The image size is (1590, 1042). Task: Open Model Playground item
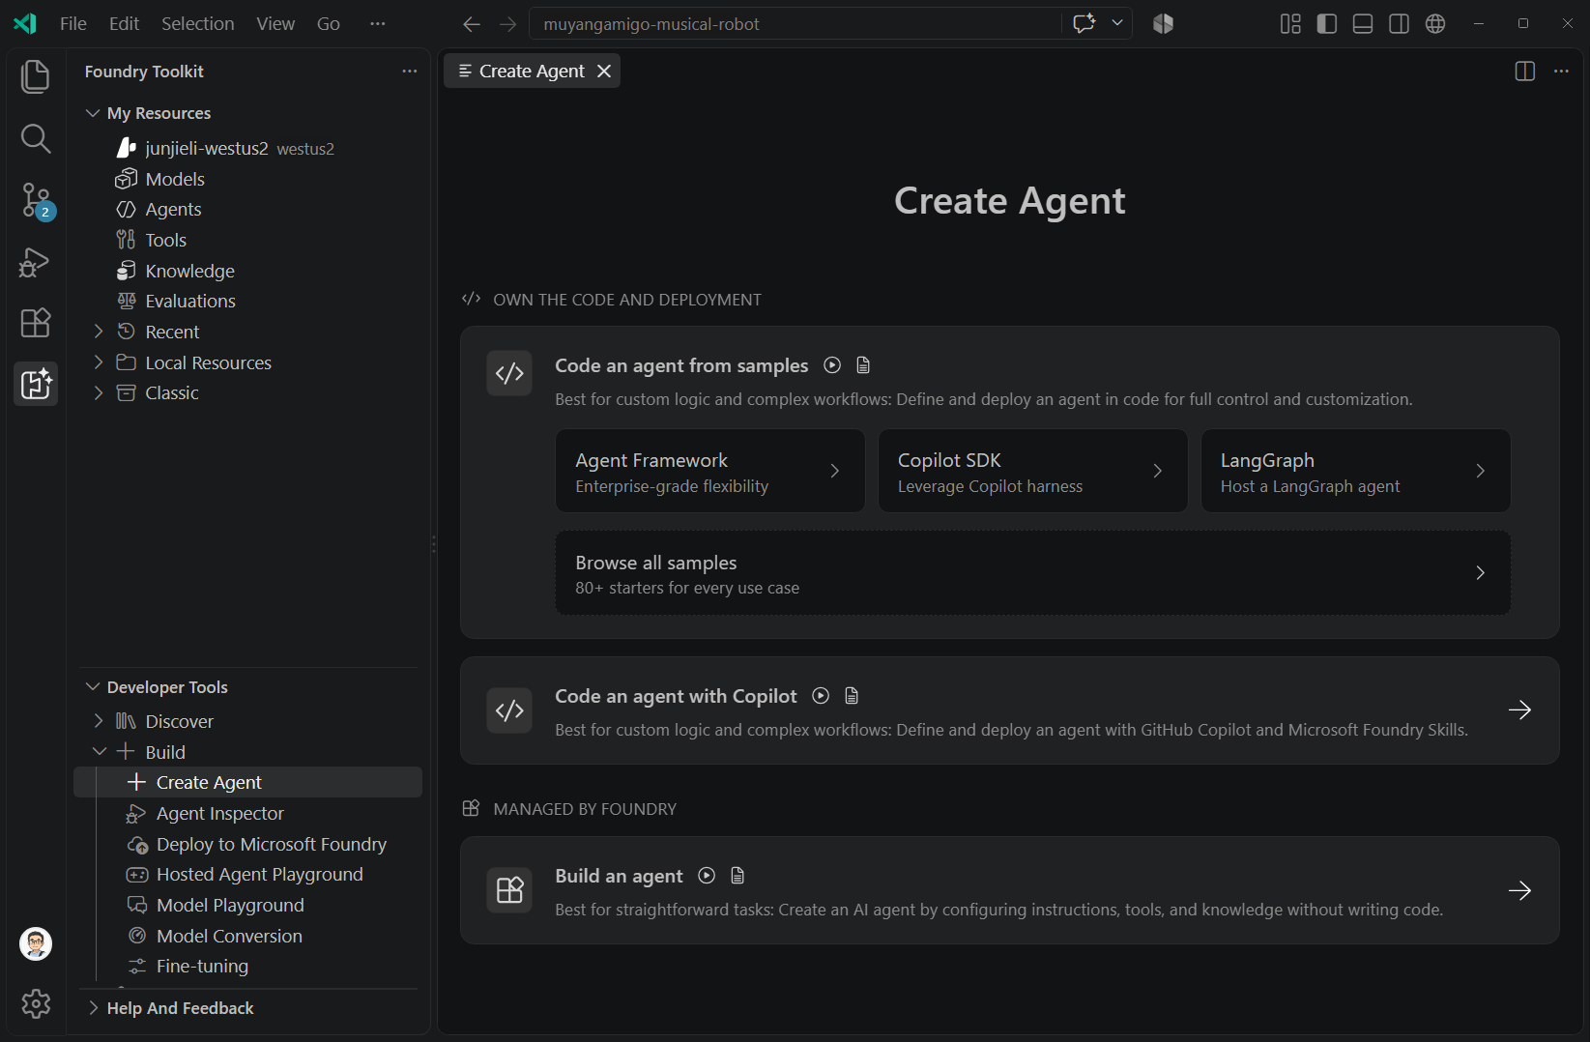click(248, 906)
